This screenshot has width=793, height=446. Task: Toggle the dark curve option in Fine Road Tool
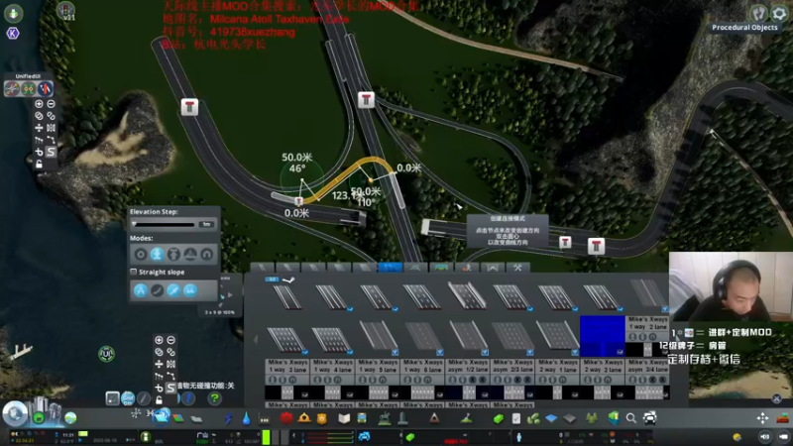tap(158, 290)
